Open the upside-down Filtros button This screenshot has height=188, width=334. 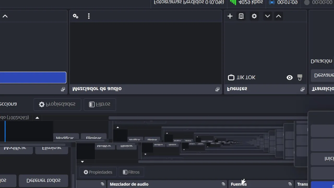pyautogui.click(x=100, y=104)
